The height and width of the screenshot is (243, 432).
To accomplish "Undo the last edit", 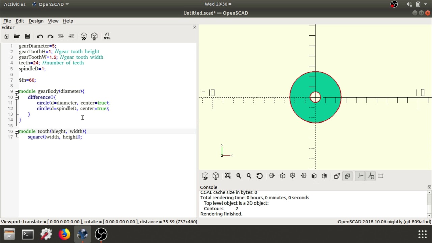I will click(40, 36).
